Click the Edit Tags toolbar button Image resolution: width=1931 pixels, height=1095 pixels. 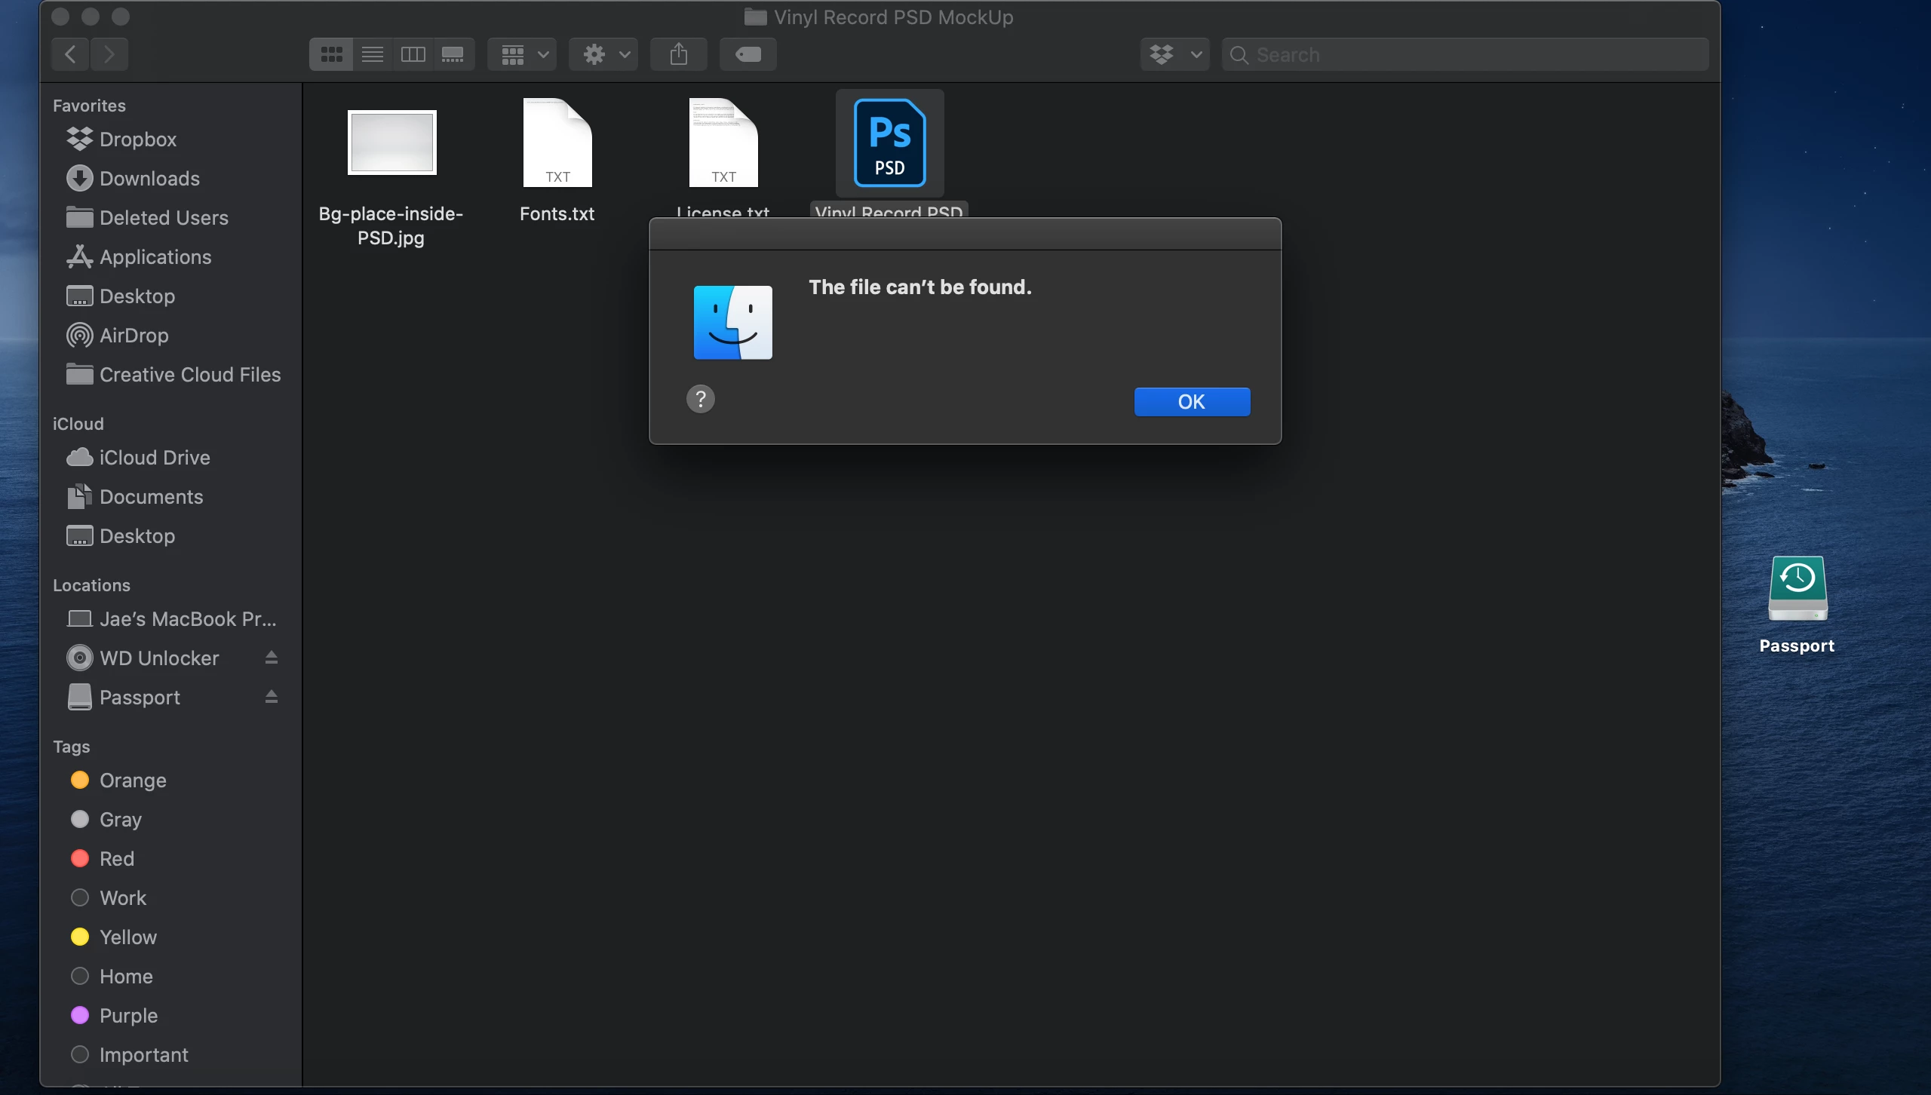(x=748, y=54)
